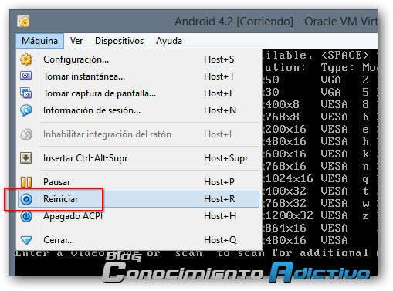
Task: Click the Host+N shortcut text
Action: point(220,110)
